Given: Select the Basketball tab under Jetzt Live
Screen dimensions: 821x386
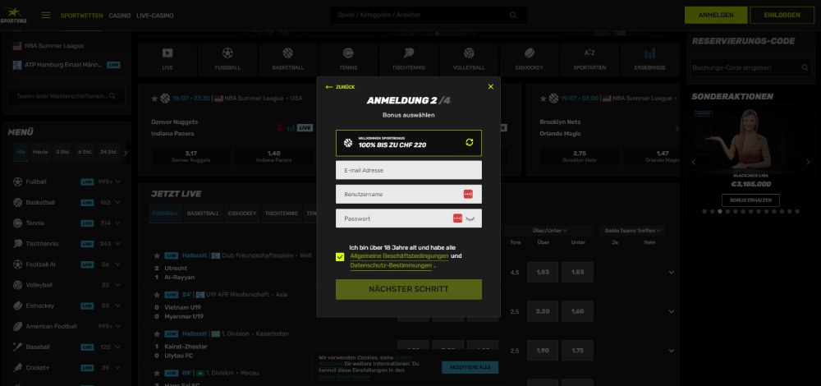Looking at the screenshot, I should click(x=203, y=214).
